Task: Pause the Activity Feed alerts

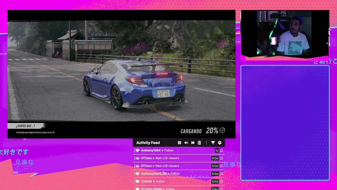Action: pyautogui.click(x=179, y=143)
